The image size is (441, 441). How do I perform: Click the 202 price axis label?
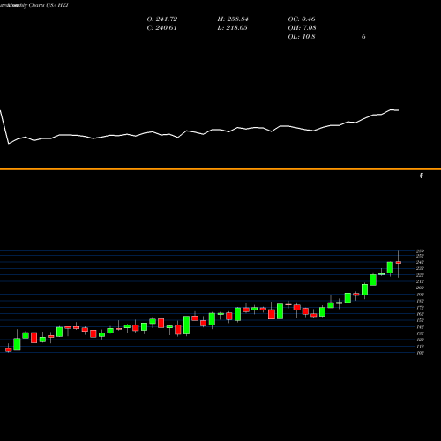[421, 288]
